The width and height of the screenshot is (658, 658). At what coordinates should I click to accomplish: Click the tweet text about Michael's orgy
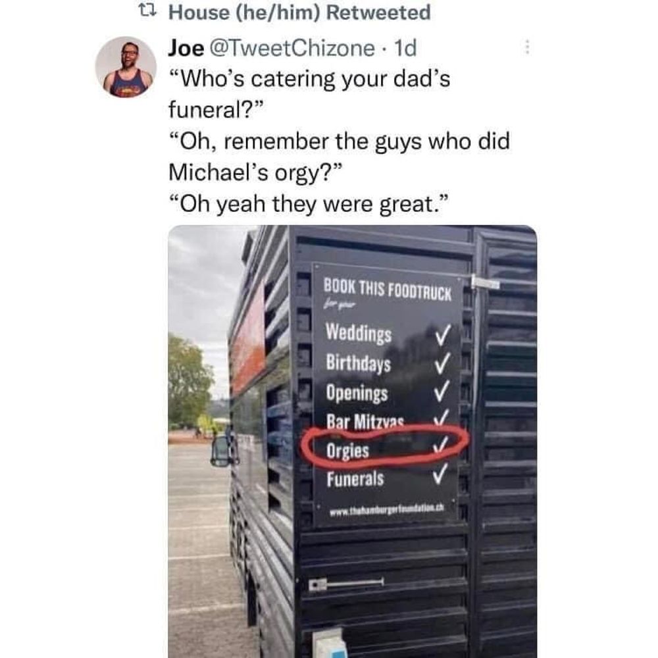coord(339,157)
